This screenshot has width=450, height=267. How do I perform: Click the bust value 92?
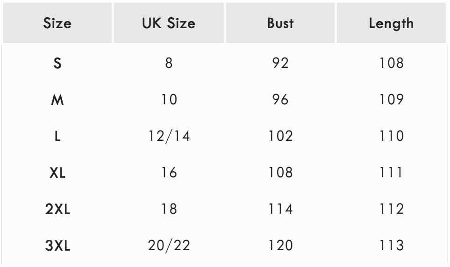coord(280,64)
